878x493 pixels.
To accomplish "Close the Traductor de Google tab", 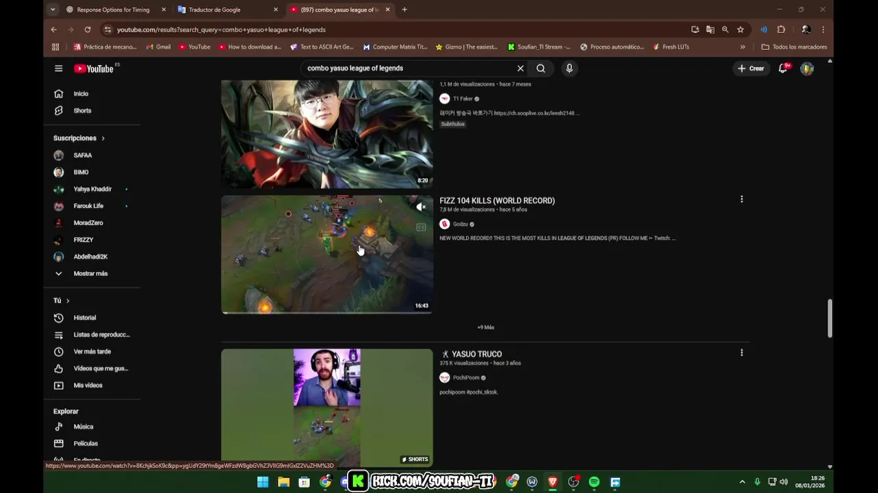I will (x=276, y=10).
